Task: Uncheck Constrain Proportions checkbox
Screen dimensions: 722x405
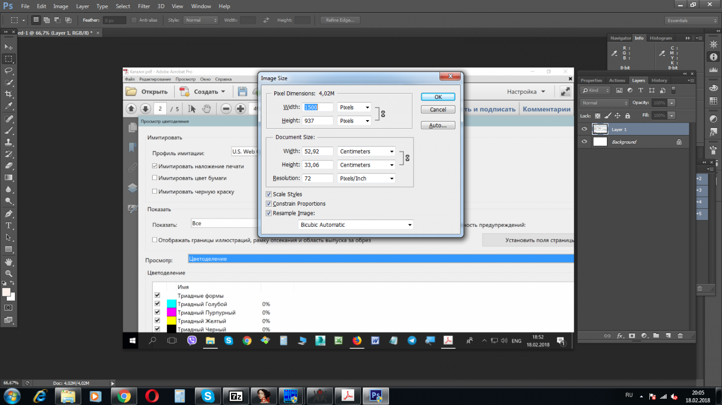Action: point(269,204)
